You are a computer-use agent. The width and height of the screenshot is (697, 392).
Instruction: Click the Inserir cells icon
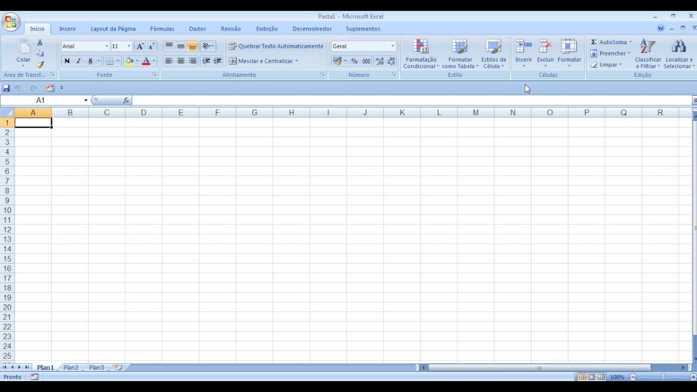pyautogui.click(x=523, y=46)
